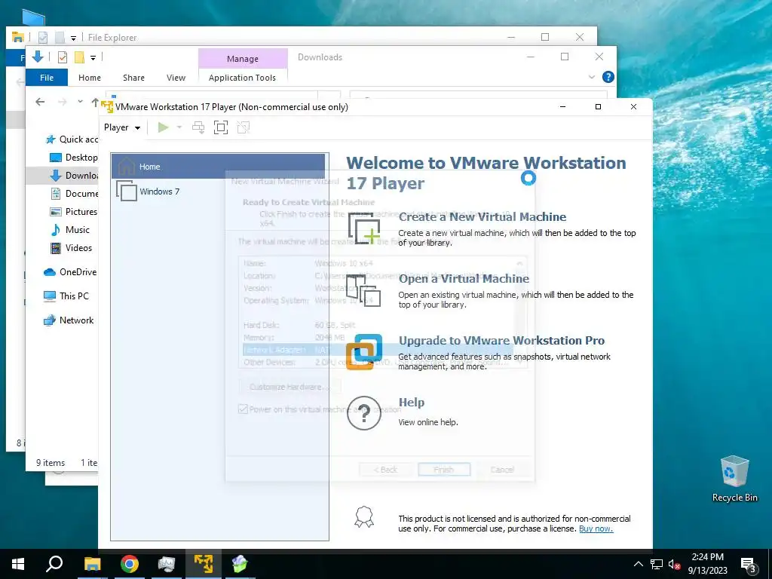772x579 pixels.
Task: Open Desktop in the Explorer sidebar
Action: click(74, 158)
